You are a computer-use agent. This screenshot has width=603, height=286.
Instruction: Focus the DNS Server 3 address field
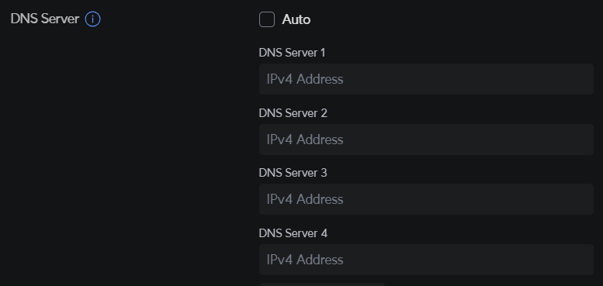click(x=426, y=199)
